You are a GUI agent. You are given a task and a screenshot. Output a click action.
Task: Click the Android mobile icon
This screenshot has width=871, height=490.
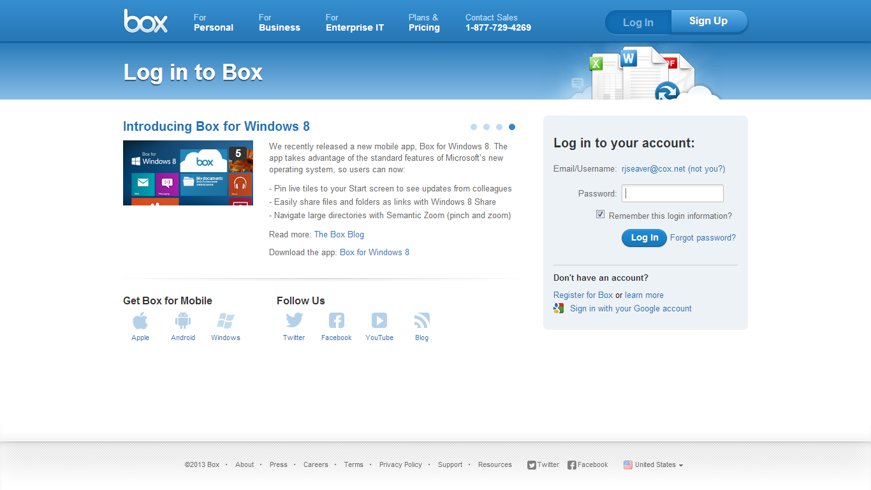(183, 321)
